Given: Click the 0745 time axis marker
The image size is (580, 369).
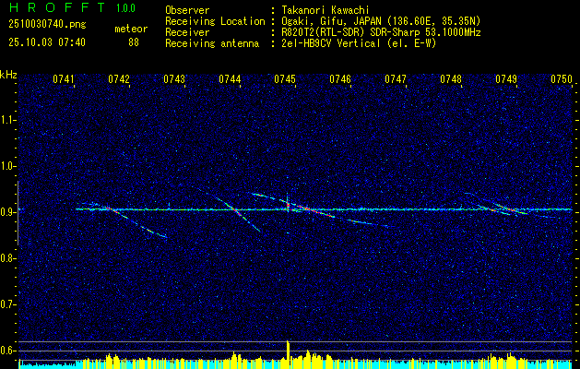Looking at the screenshot, I should click(285, 79).
